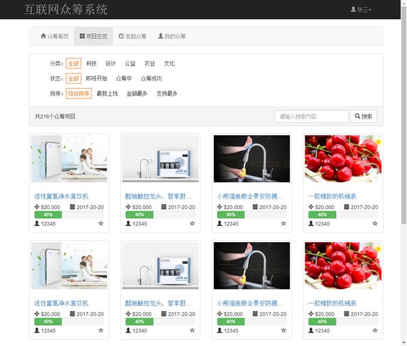Click the 搜索 search button
Image resolution: width=407 pixels, height=346 pixels.
point(363,116)
